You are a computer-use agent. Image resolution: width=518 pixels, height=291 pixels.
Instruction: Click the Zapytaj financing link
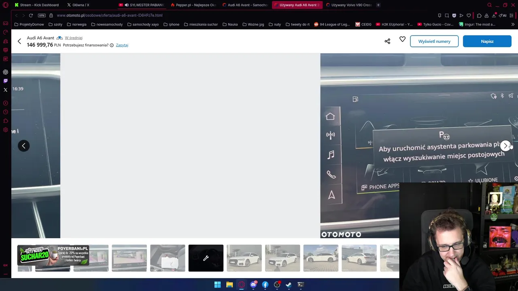point(122,45)
